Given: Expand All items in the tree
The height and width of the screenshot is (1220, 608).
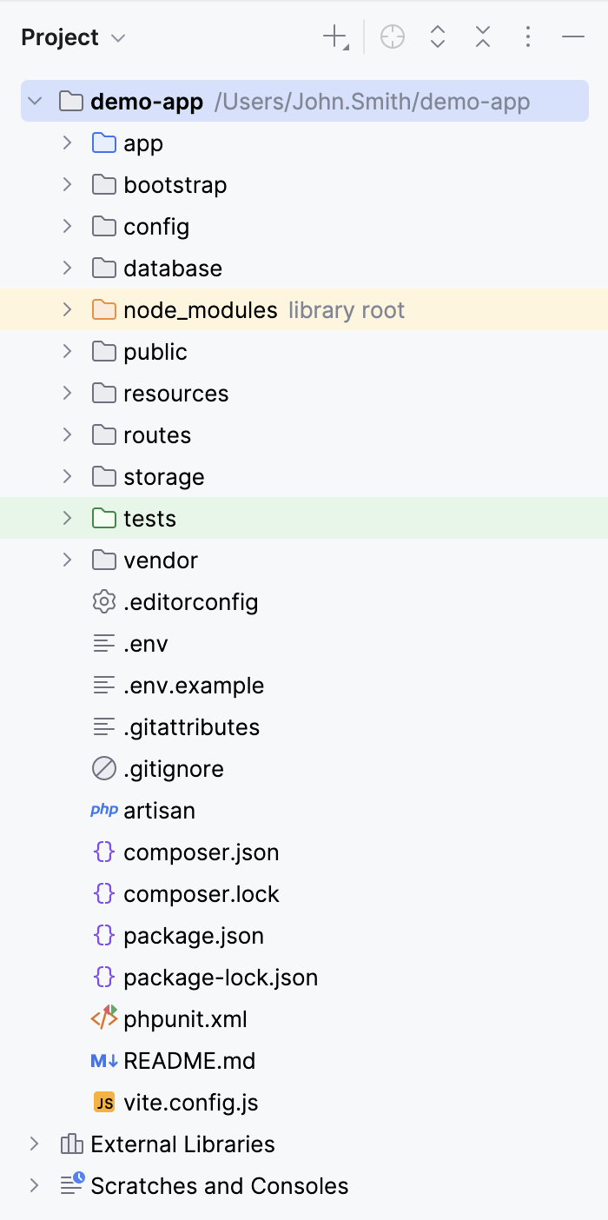Looking at the screenshot, I should (x=437, y=36).
